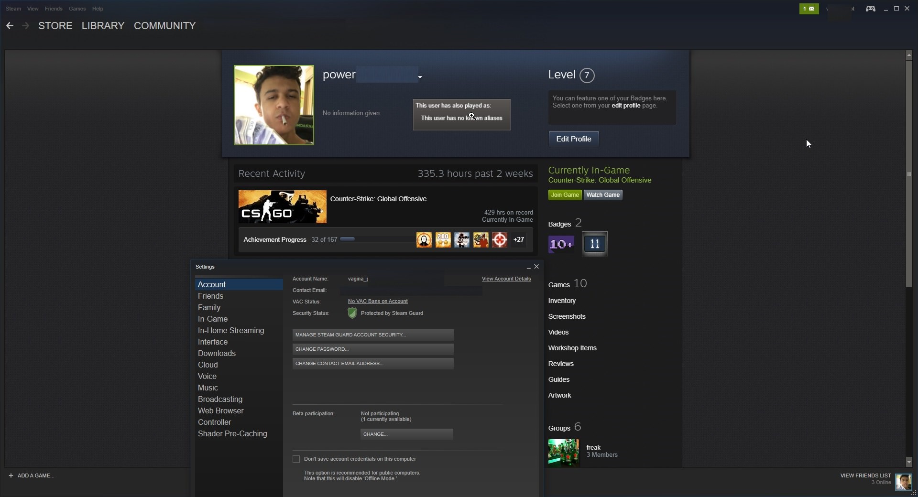Viewport: 918px width, 497px height.
Task: Click the scrollbar up arrow
Action: pos(909,55)
